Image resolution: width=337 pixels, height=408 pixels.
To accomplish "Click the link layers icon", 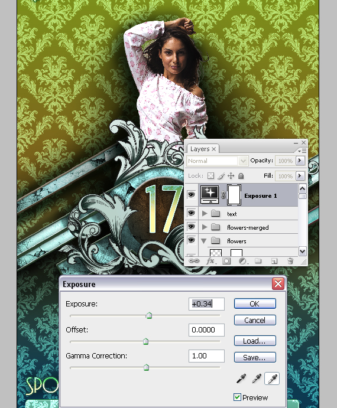I will click(194, 261).
